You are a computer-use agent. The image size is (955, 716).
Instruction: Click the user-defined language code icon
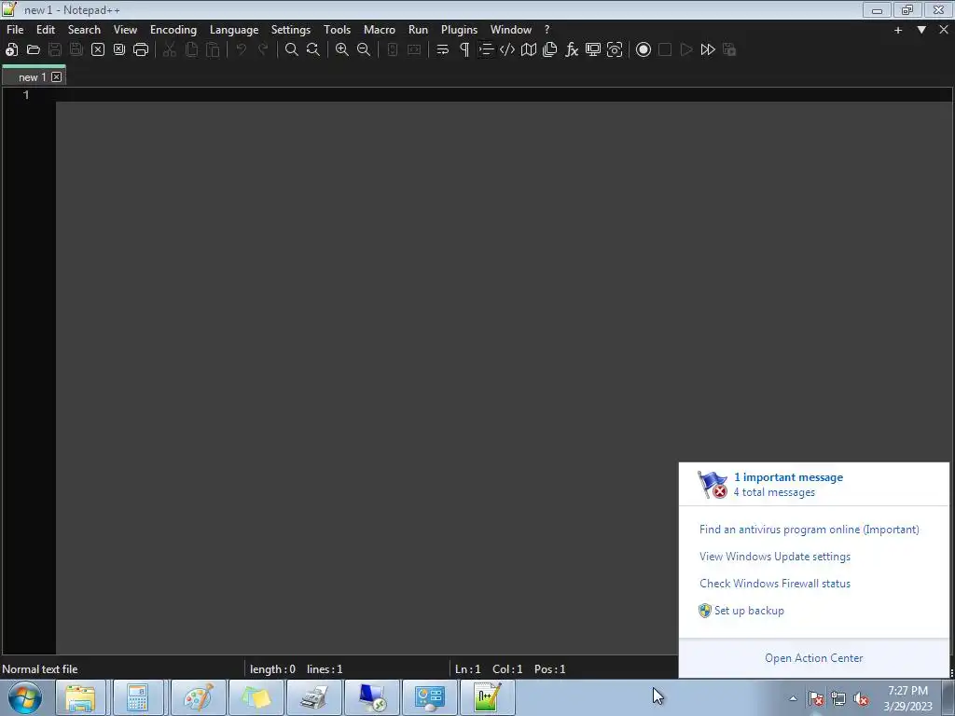507,50
